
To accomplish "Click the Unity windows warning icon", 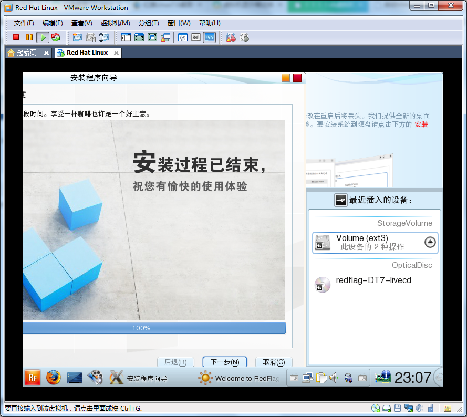I will click(x=165, y=37).
